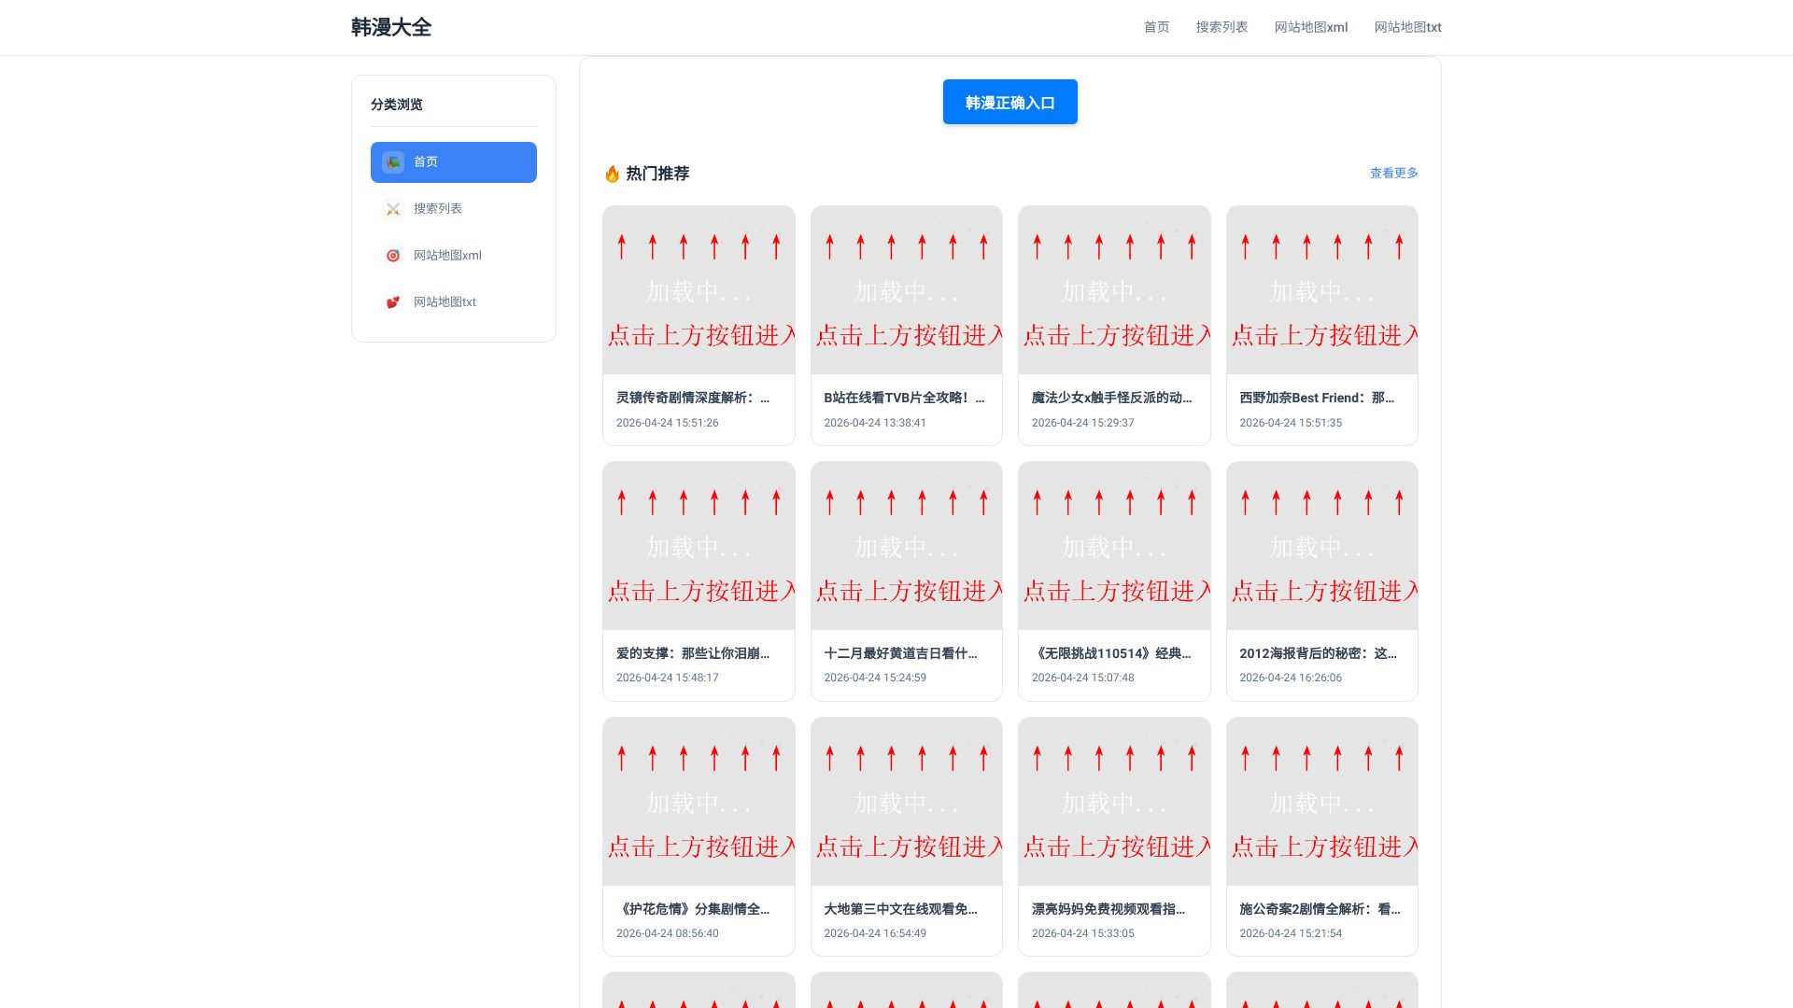Open the 《护花危情》分集剧情 article title

tap(693, 909)
